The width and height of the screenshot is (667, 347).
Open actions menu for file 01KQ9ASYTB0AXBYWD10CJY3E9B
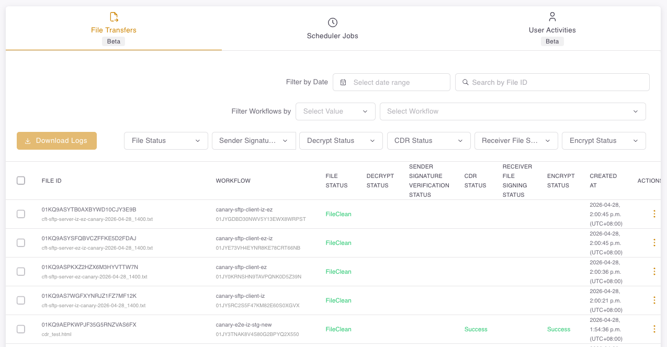654,214
